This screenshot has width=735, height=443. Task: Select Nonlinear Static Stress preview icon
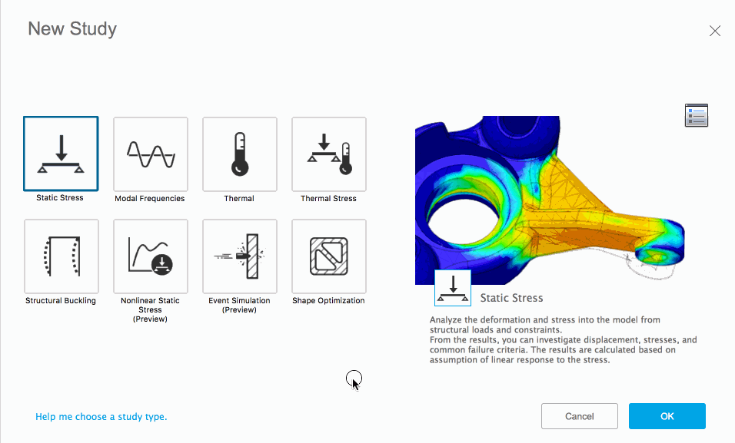tap(151, 256)
